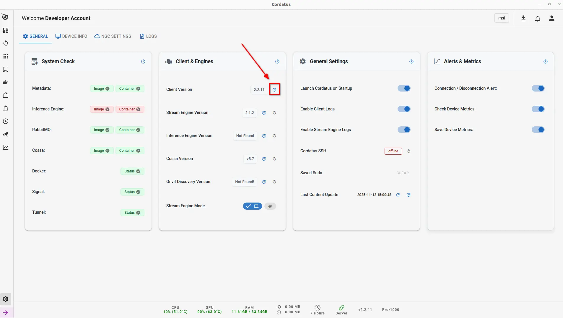Screen dimensions: 563x318
Task: Disable Launch Cordatus on Startup toggle
Action: point(404,88)
